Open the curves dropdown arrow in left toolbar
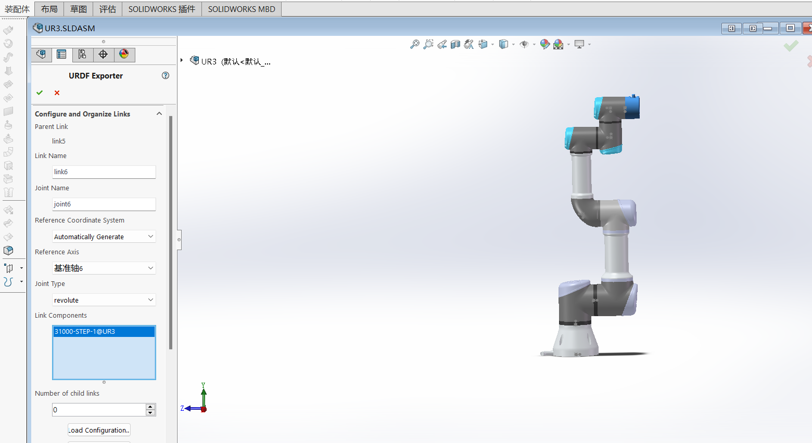Viewport: 812px width, 443px height. point(21,282)
